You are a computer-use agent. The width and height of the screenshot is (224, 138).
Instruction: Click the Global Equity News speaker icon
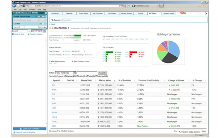[x=36, y=16]
